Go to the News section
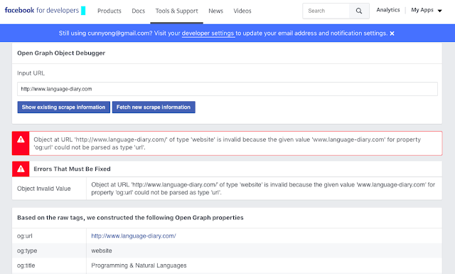Image resolution: width=455 pixels, height=274 pixels. click(x=216, y=11)
